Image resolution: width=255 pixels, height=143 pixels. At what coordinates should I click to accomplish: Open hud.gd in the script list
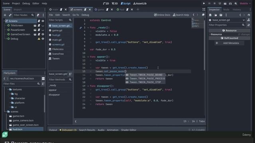pyautogui.click(x=56, y=35)
